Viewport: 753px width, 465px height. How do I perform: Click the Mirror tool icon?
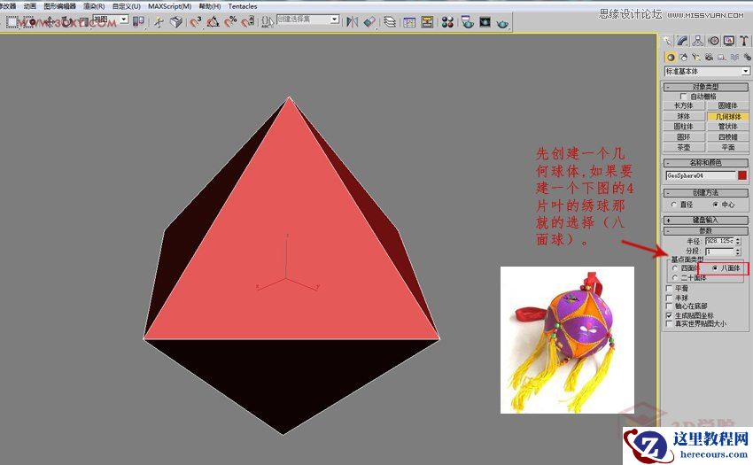click(352, 21)
